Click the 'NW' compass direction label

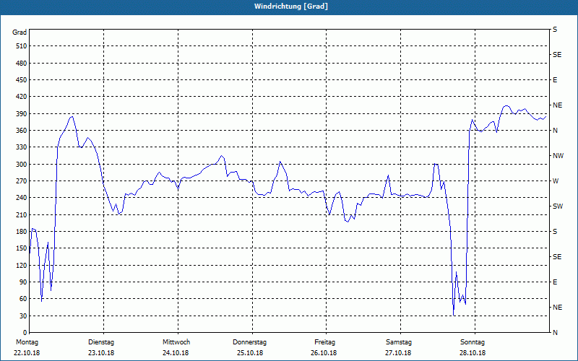[x=558, y=156]
